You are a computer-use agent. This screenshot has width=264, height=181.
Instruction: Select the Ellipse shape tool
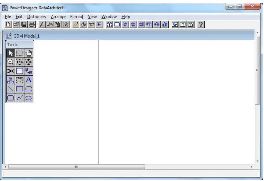click(29, 89)
